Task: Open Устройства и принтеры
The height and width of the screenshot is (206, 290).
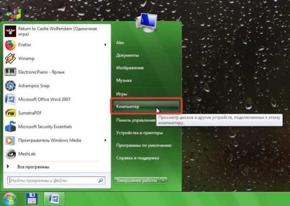Action: point(140,133)
